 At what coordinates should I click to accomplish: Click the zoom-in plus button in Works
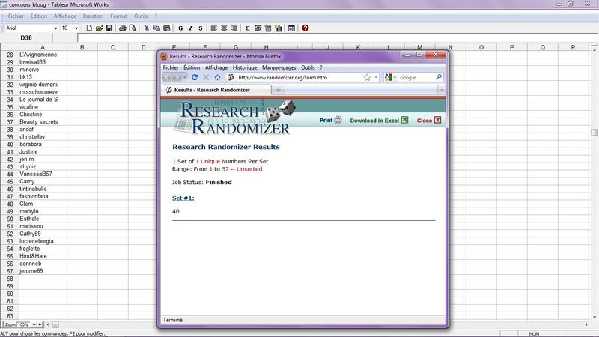(x=40, y=324)
